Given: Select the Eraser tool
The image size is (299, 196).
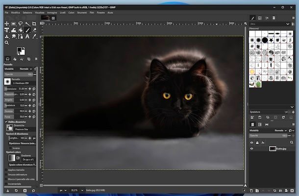Looking at the screenshot, I should pyautogui.click(x=34, y=30).
